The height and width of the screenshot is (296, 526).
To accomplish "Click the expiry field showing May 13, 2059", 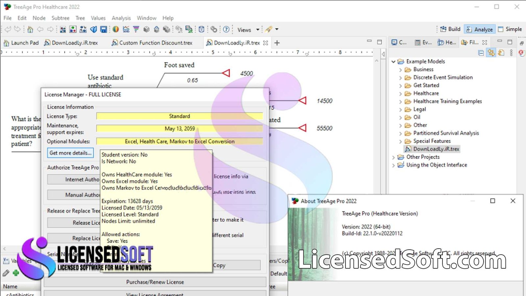I will point(179,129).
